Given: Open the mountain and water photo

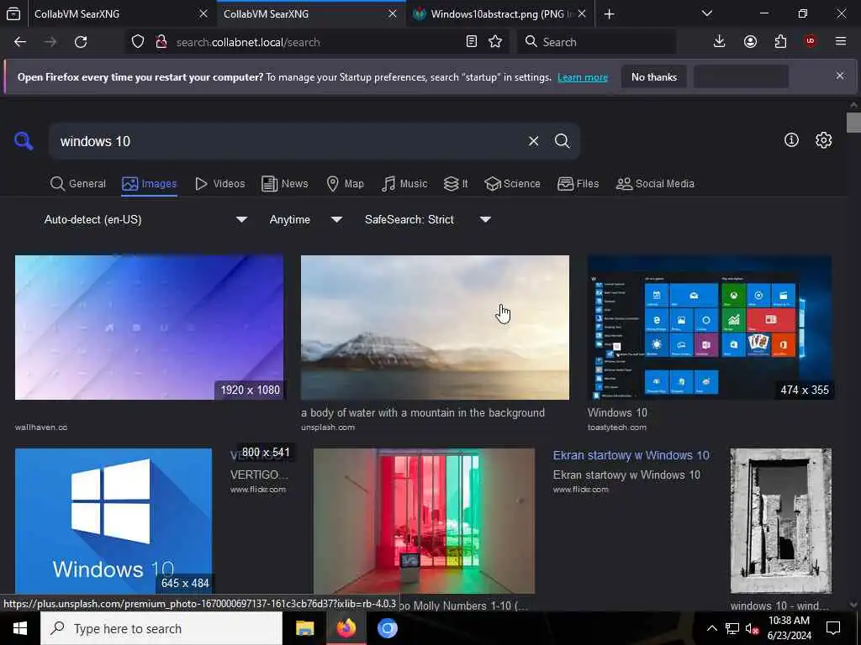Looking at the screenshot, I should click(435, 328).
